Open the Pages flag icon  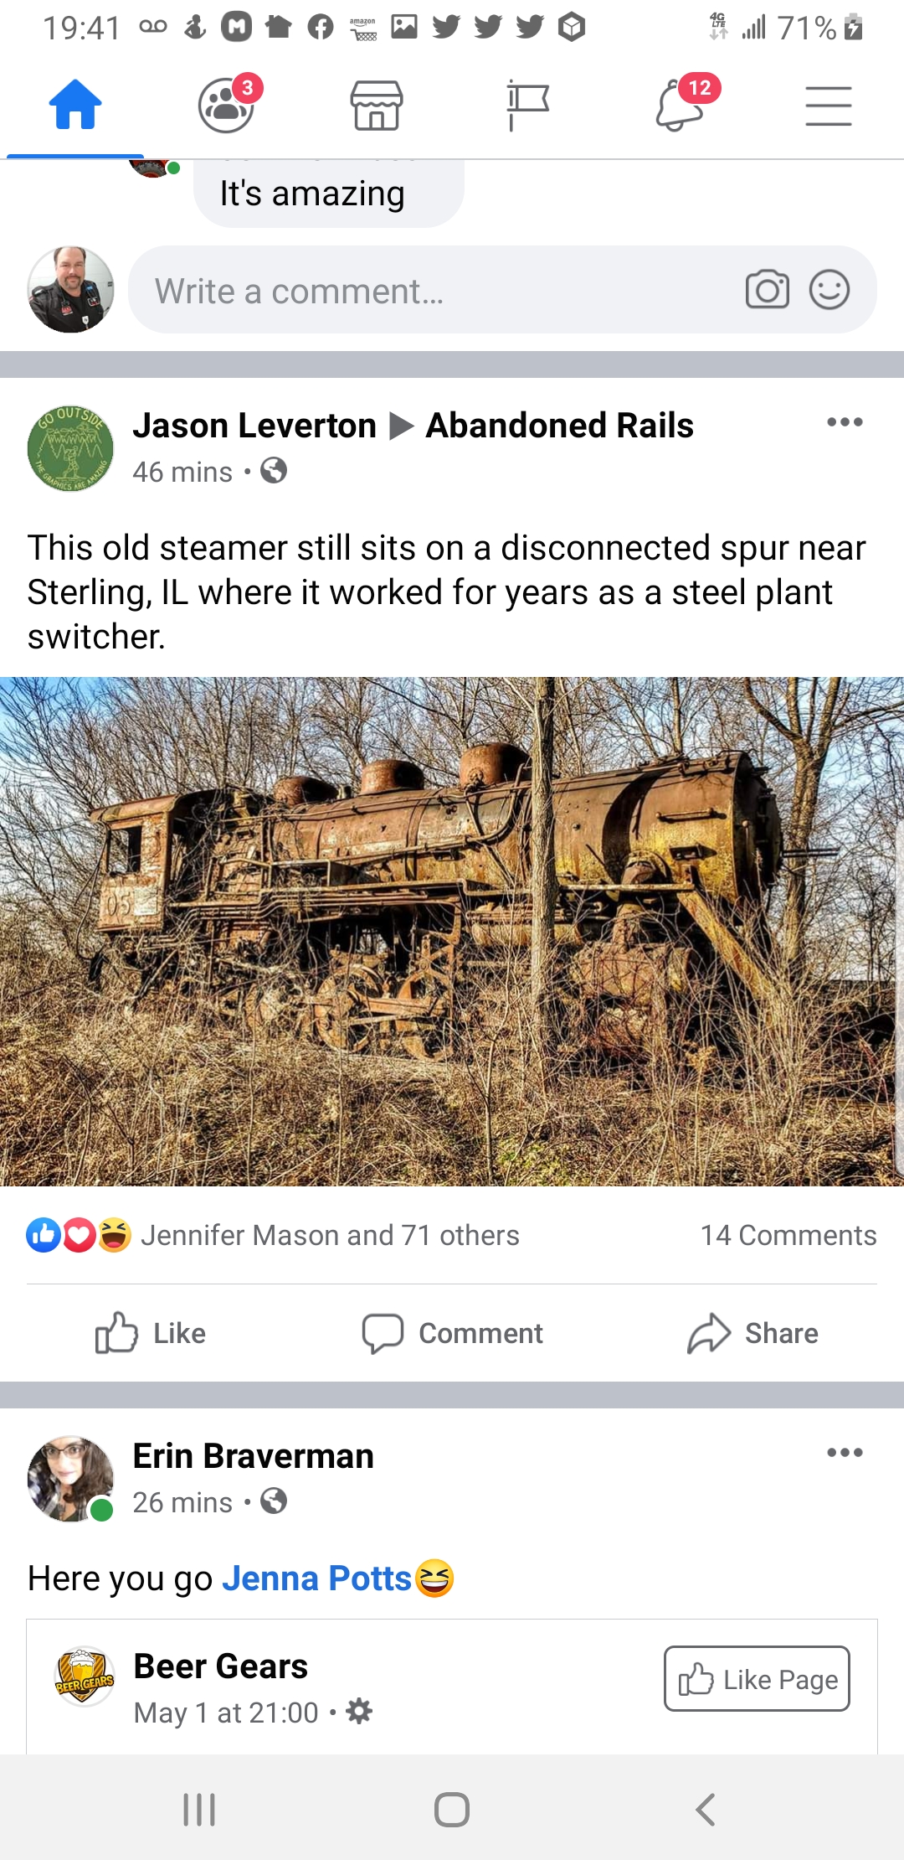pyautogui.click(x=527, y=106)
